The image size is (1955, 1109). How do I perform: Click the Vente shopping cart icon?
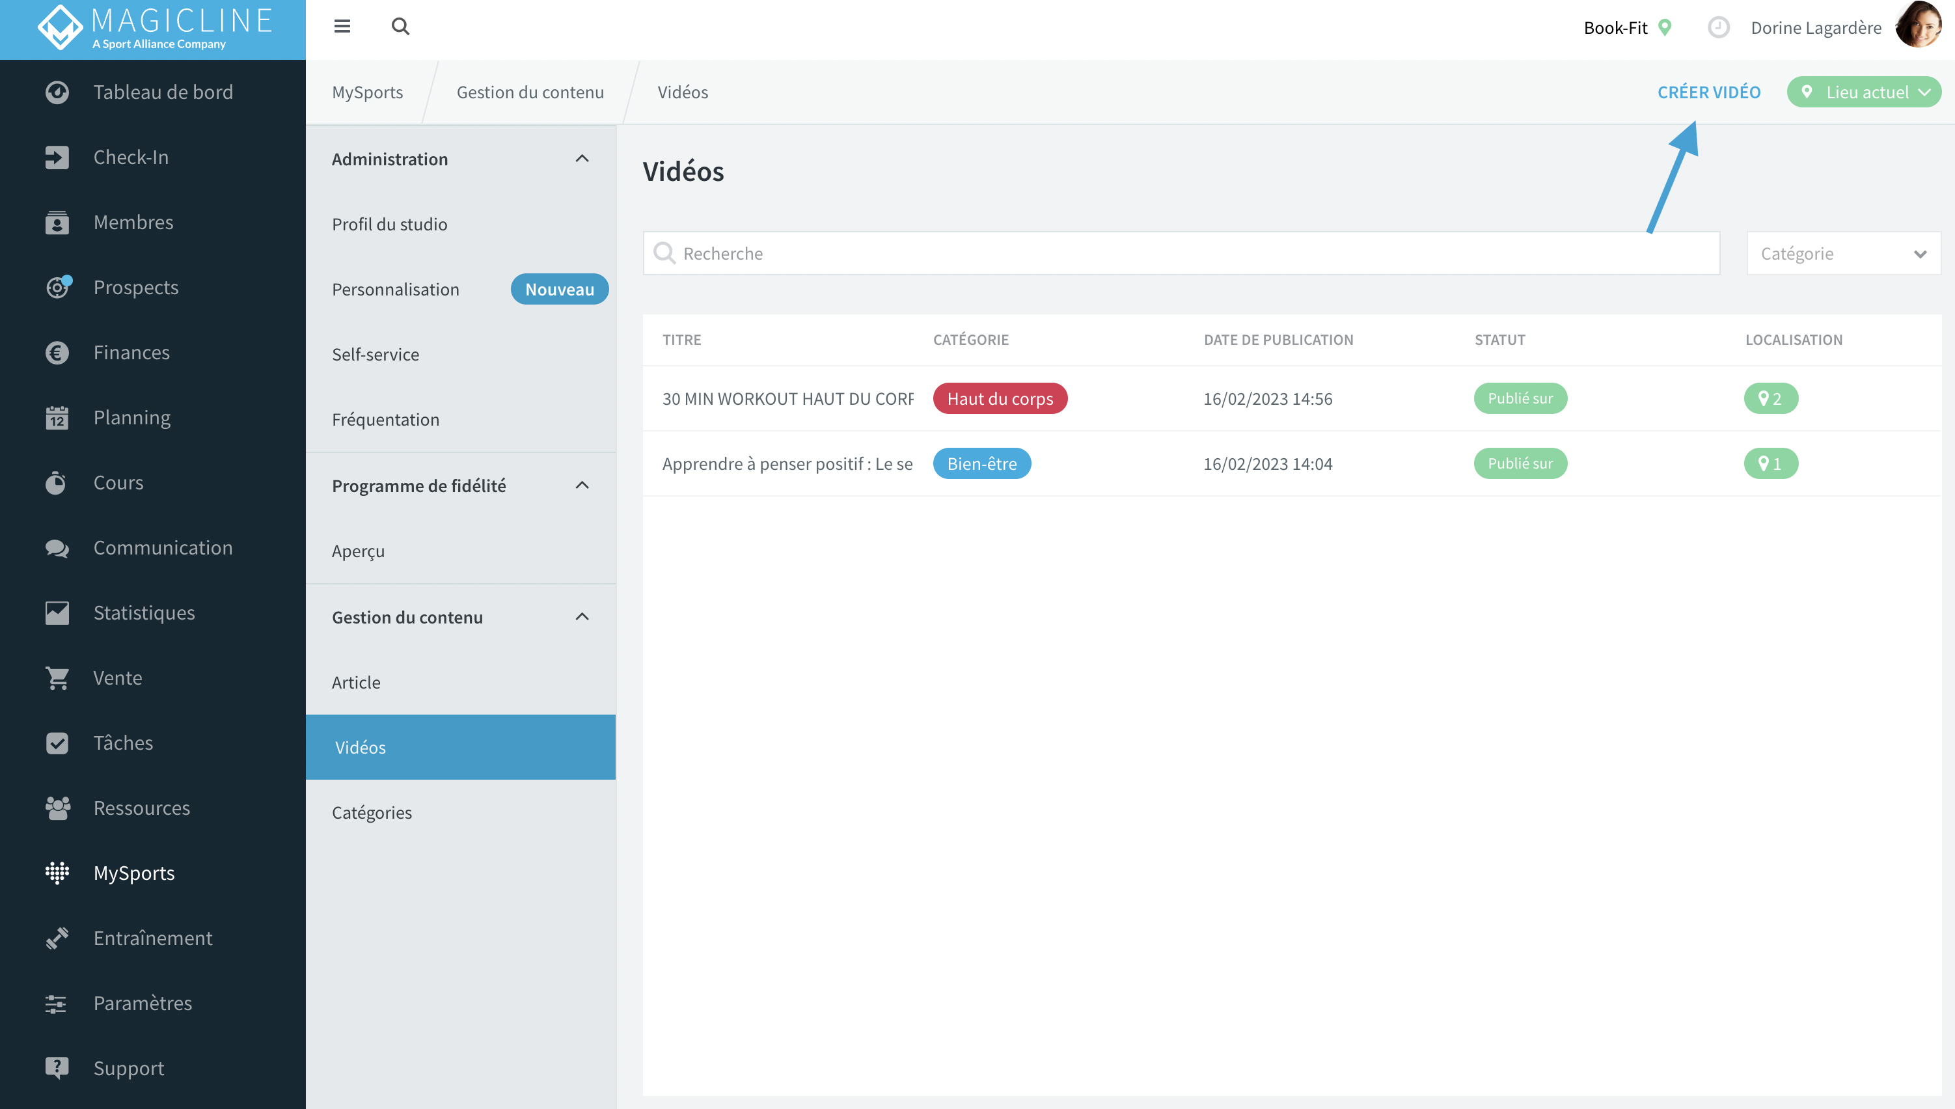coord(57,678)
